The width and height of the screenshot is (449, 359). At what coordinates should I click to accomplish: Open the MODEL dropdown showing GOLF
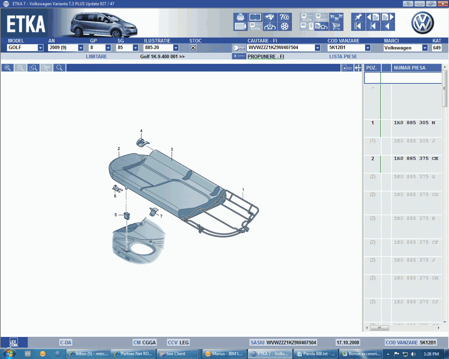tap(40, 48)
